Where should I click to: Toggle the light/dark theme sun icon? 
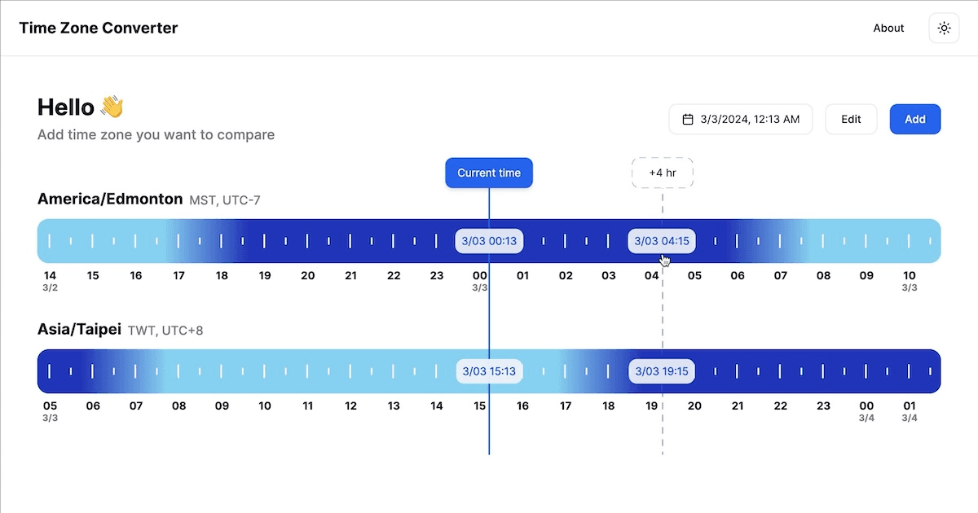943,27
